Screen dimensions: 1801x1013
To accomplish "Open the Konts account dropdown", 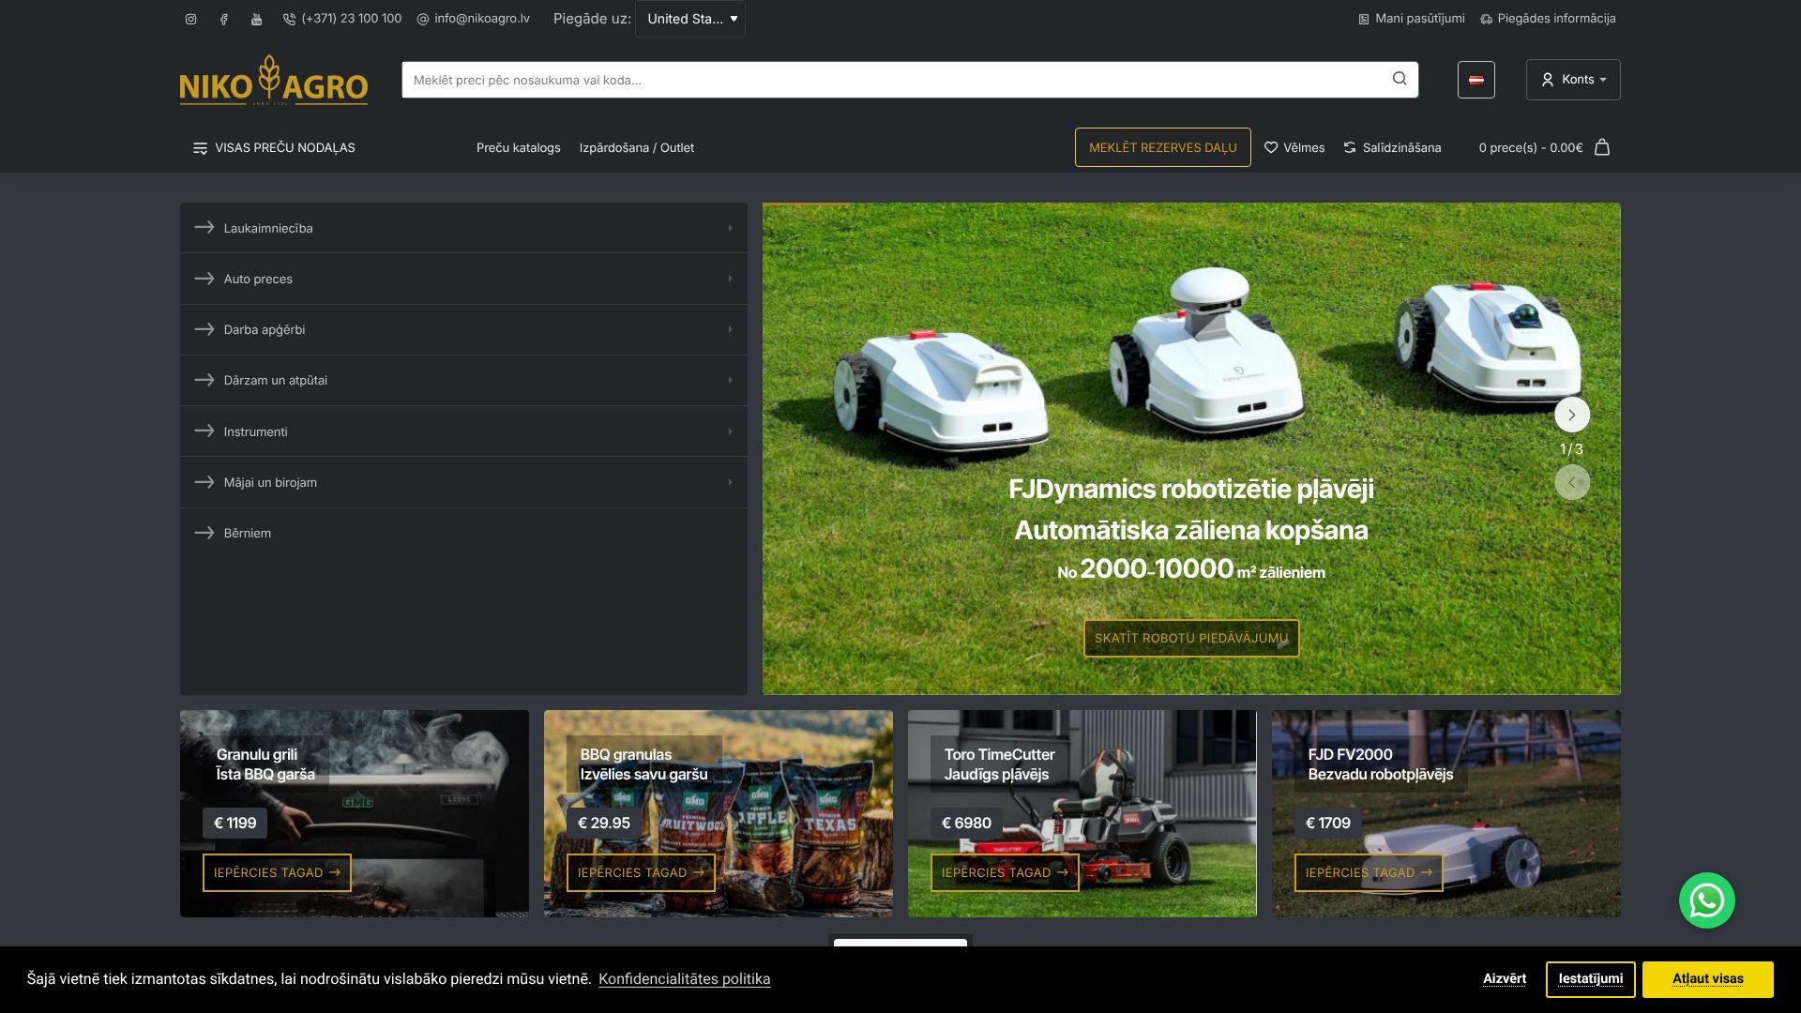I will pos(1573,80).
